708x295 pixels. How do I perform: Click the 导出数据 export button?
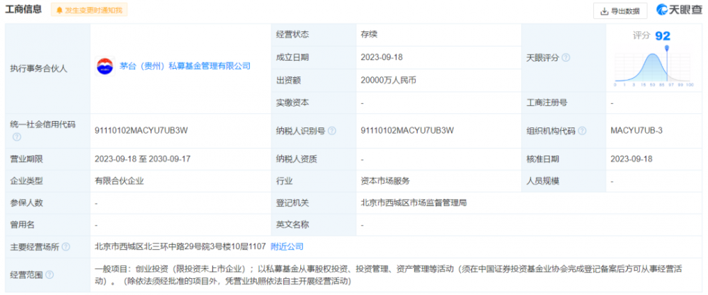(620, 11)
